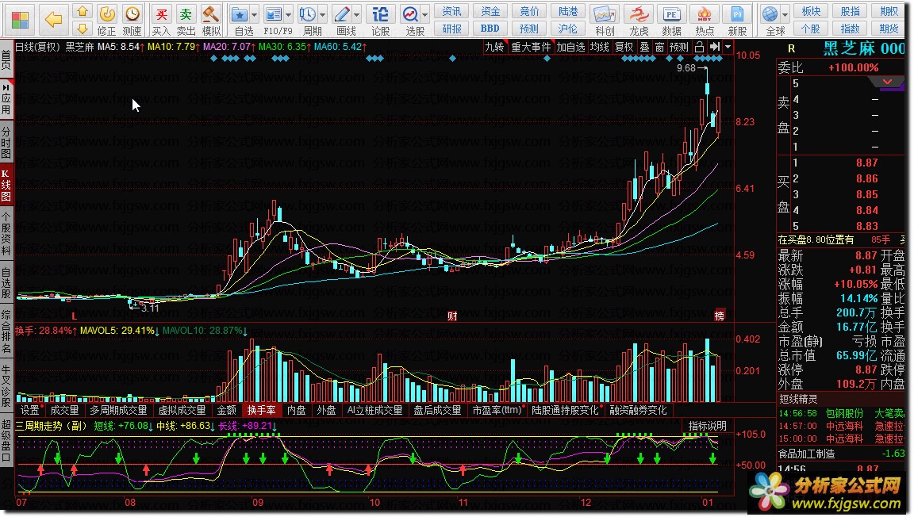
Task: Click the 榜 marker on chart
Action: [x=720, y=316]
